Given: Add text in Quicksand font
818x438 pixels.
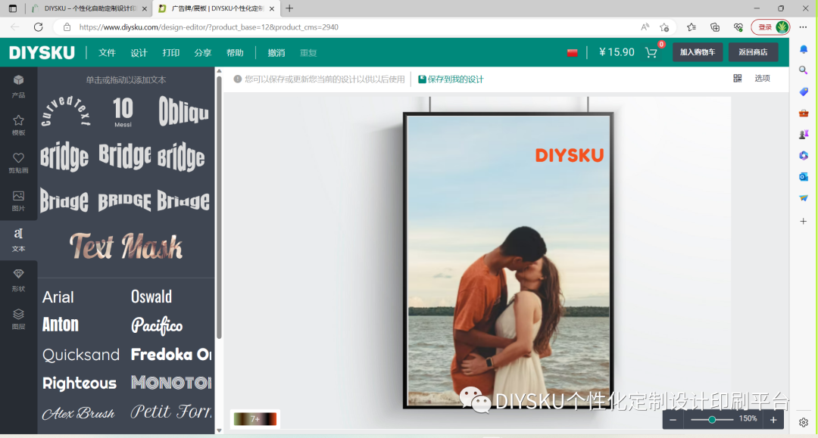Looking at the screenshot, I should 81,355.
